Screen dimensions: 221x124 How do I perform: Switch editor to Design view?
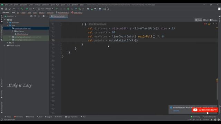pyautogui.click(x=213, y=20)
